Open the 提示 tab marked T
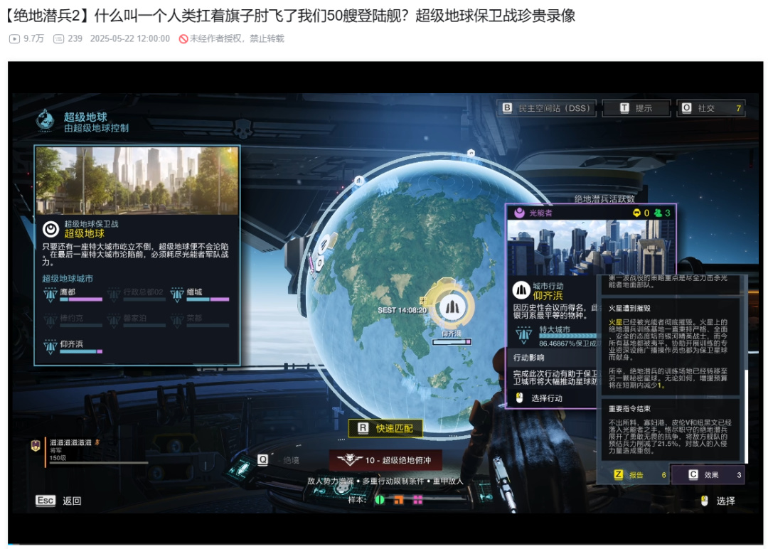 636,108
